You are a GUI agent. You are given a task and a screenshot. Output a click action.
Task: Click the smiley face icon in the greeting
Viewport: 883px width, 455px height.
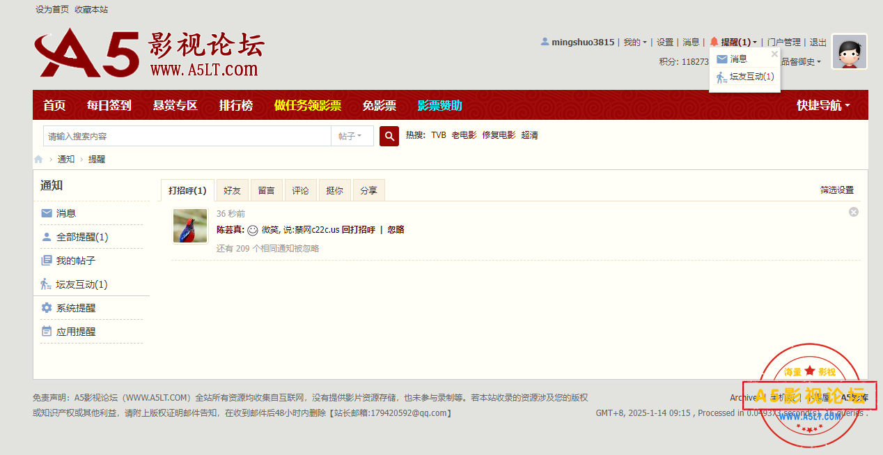pyautogui.click(x=253, y=229)
